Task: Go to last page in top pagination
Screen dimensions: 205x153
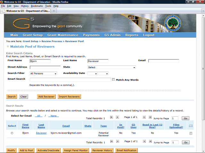Action: pyautogui.click(x=150, y=117)
